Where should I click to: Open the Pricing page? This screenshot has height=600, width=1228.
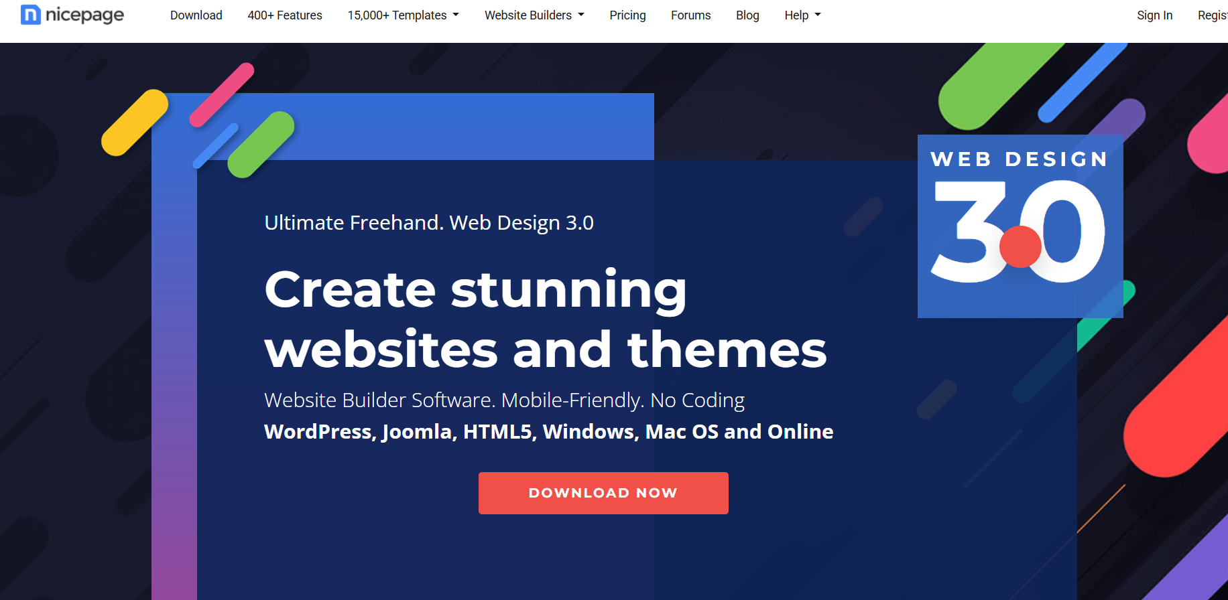pyautogui.click(x=627, y=15)
